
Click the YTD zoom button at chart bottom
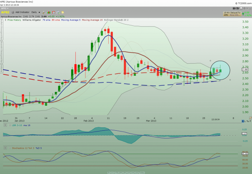(117, 173)
